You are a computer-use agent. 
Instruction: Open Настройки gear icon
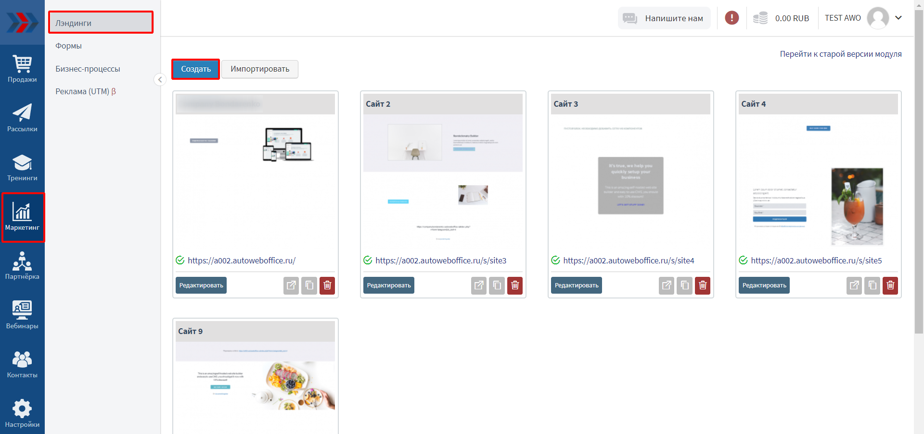tap(22, 413)
